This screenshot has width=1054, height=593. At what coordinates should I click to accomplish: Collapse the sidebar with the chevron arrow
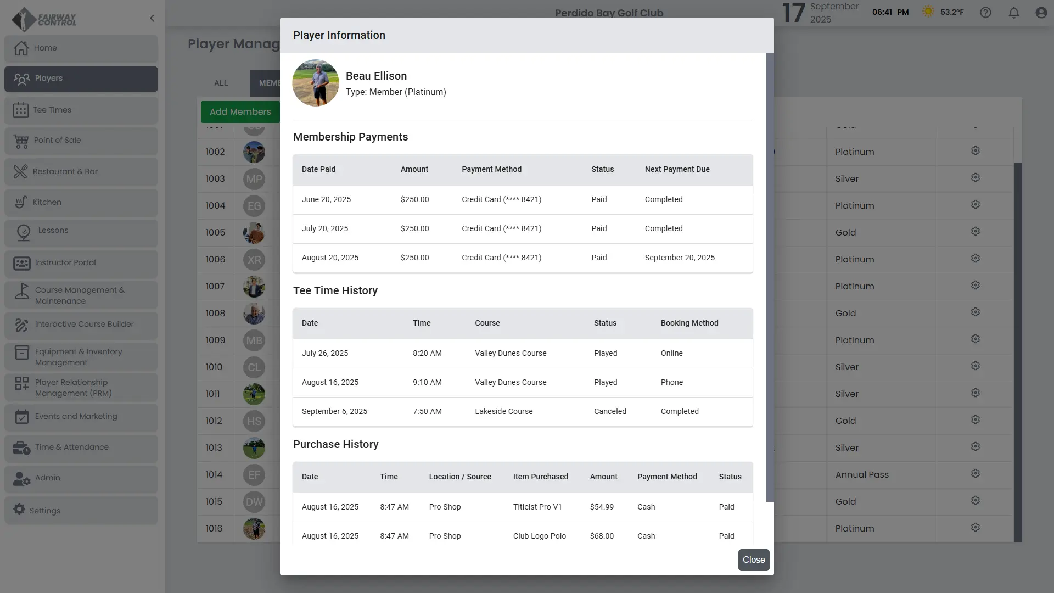152,18
